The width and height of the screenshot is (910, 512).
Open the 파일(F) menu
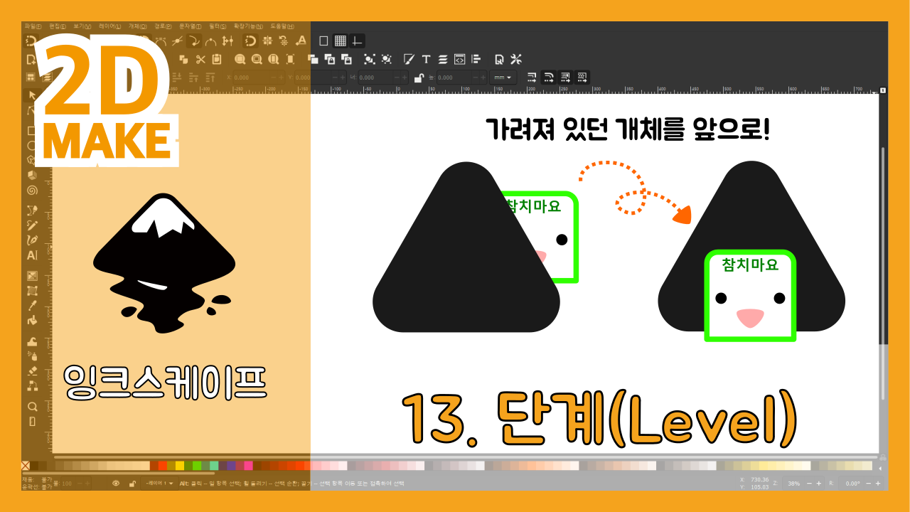[x=33, y=26]
